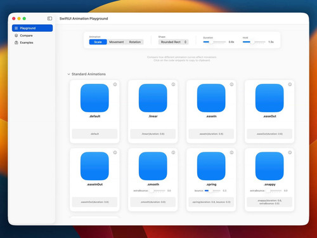Click the 0.8s duration value
317x238 pixels.
231,42
